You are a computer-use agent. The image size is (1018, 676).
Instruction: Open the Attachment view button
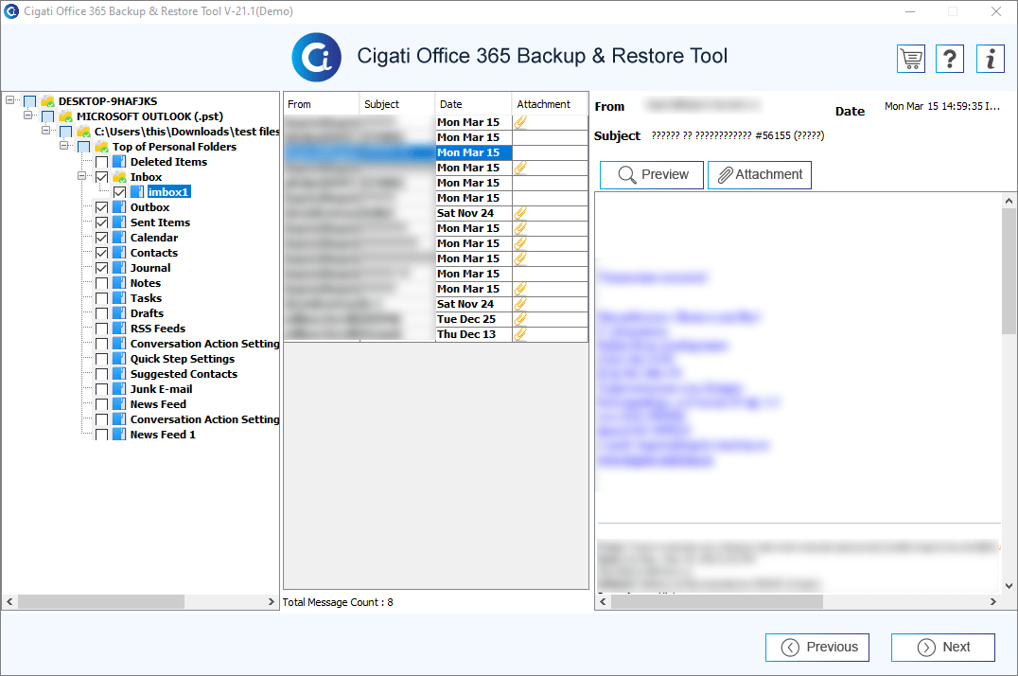point(760,175)
